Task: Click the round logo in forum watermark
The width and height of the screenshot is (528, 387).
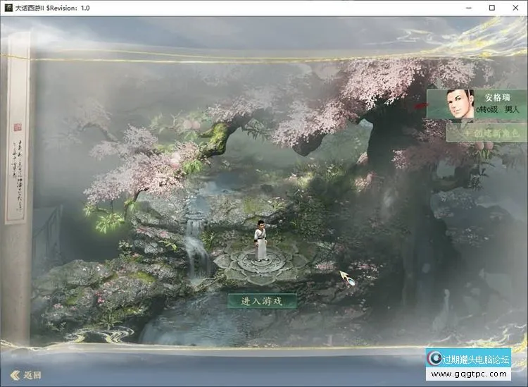Action: pos(436,359)
